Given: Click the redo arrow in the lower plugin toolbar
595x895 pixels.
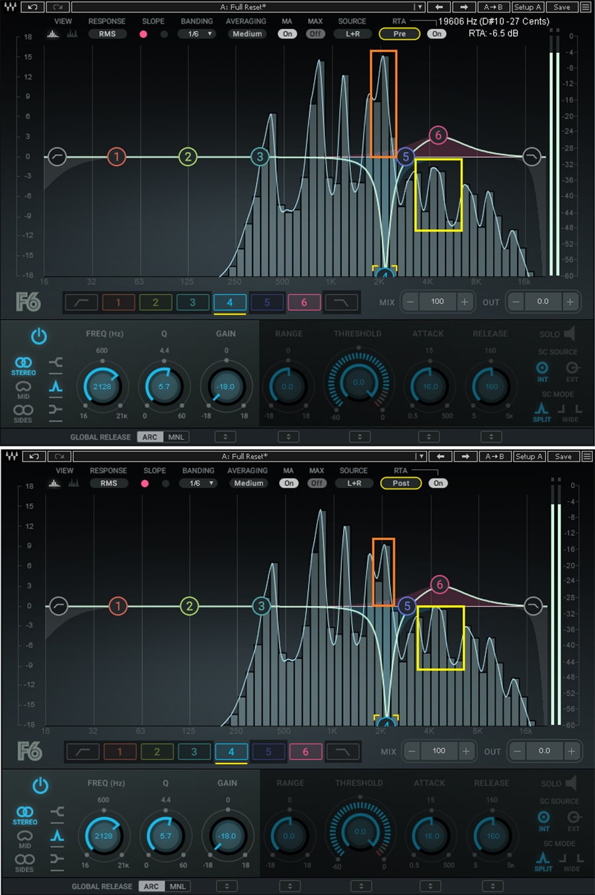Looking at the screenshot, I should pyautogui.click(x=59, y=457).
